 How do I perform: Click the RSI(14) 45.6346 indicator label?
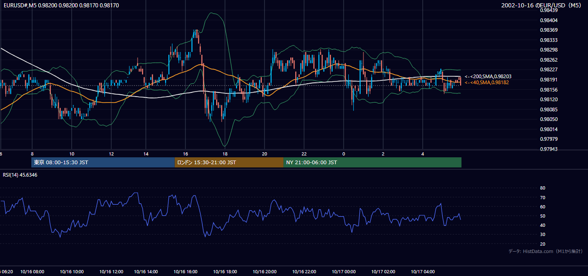coord(20,175)
